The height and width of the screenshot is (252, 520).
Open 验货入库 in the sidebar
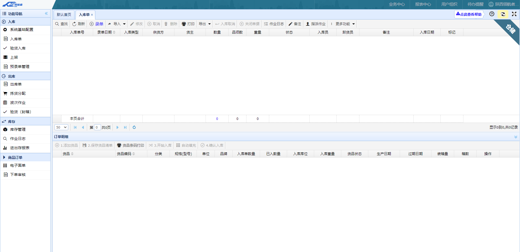tap(25, 48)
